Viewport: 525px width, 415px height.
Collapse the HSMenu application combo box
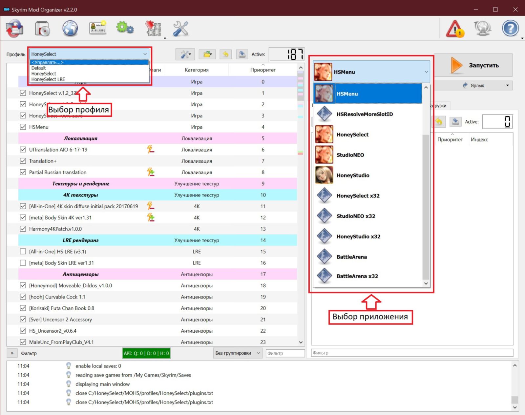click(371, 72)
